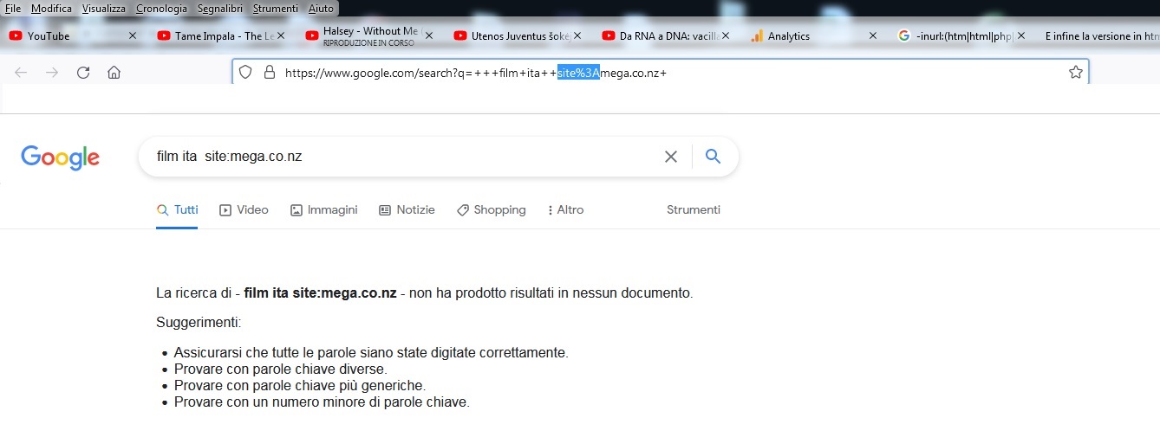Screen dimensions: 1160x437
Task: Bookmark this page with the star icon
Action: (x=1076, y=73)
